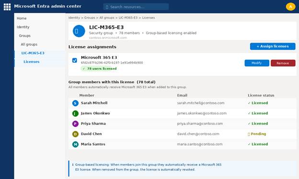Select LIC-M365-E3 in the sidebar
This screenshot has width=299, height=179.
33,53
